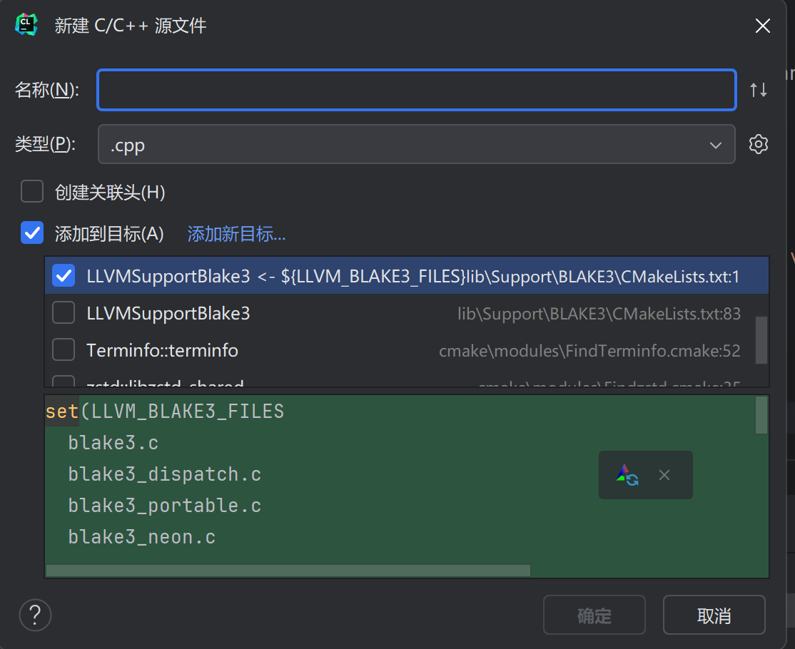
Task: Check the Terminfo::terminfo target checkbox
Action: point(64,349)
